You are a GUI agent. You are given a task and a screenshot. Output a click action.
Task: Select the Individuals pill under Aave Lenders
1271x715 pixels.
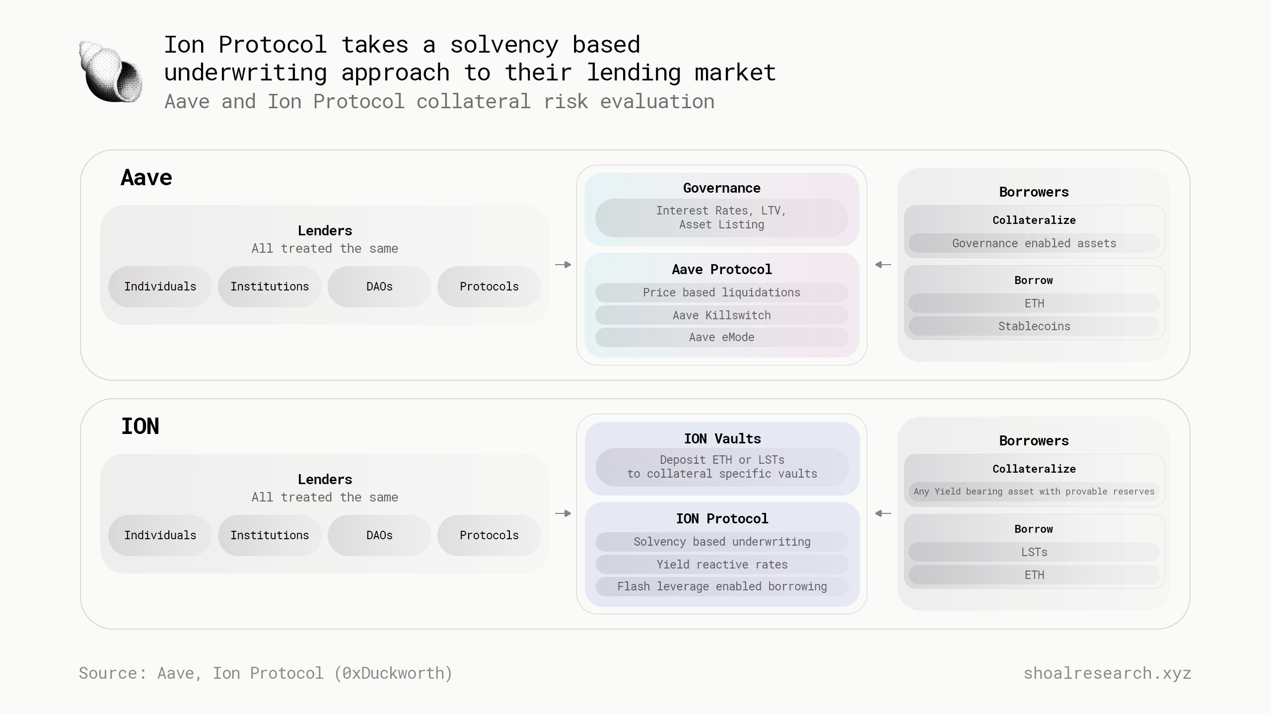pos(160,286)
